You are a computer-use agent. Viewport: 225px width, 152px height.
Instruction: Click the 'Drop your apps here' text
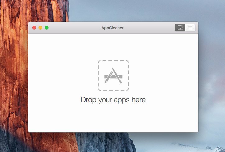(x=113, y=100)
